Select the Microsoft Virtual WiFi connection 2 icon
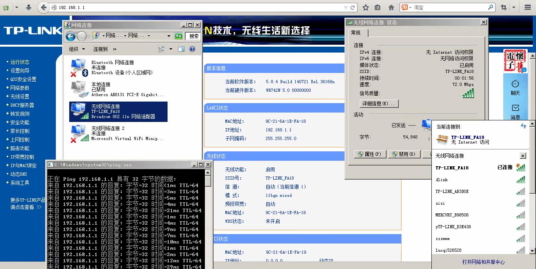This screenshot has height=269, width=536. 79,134
